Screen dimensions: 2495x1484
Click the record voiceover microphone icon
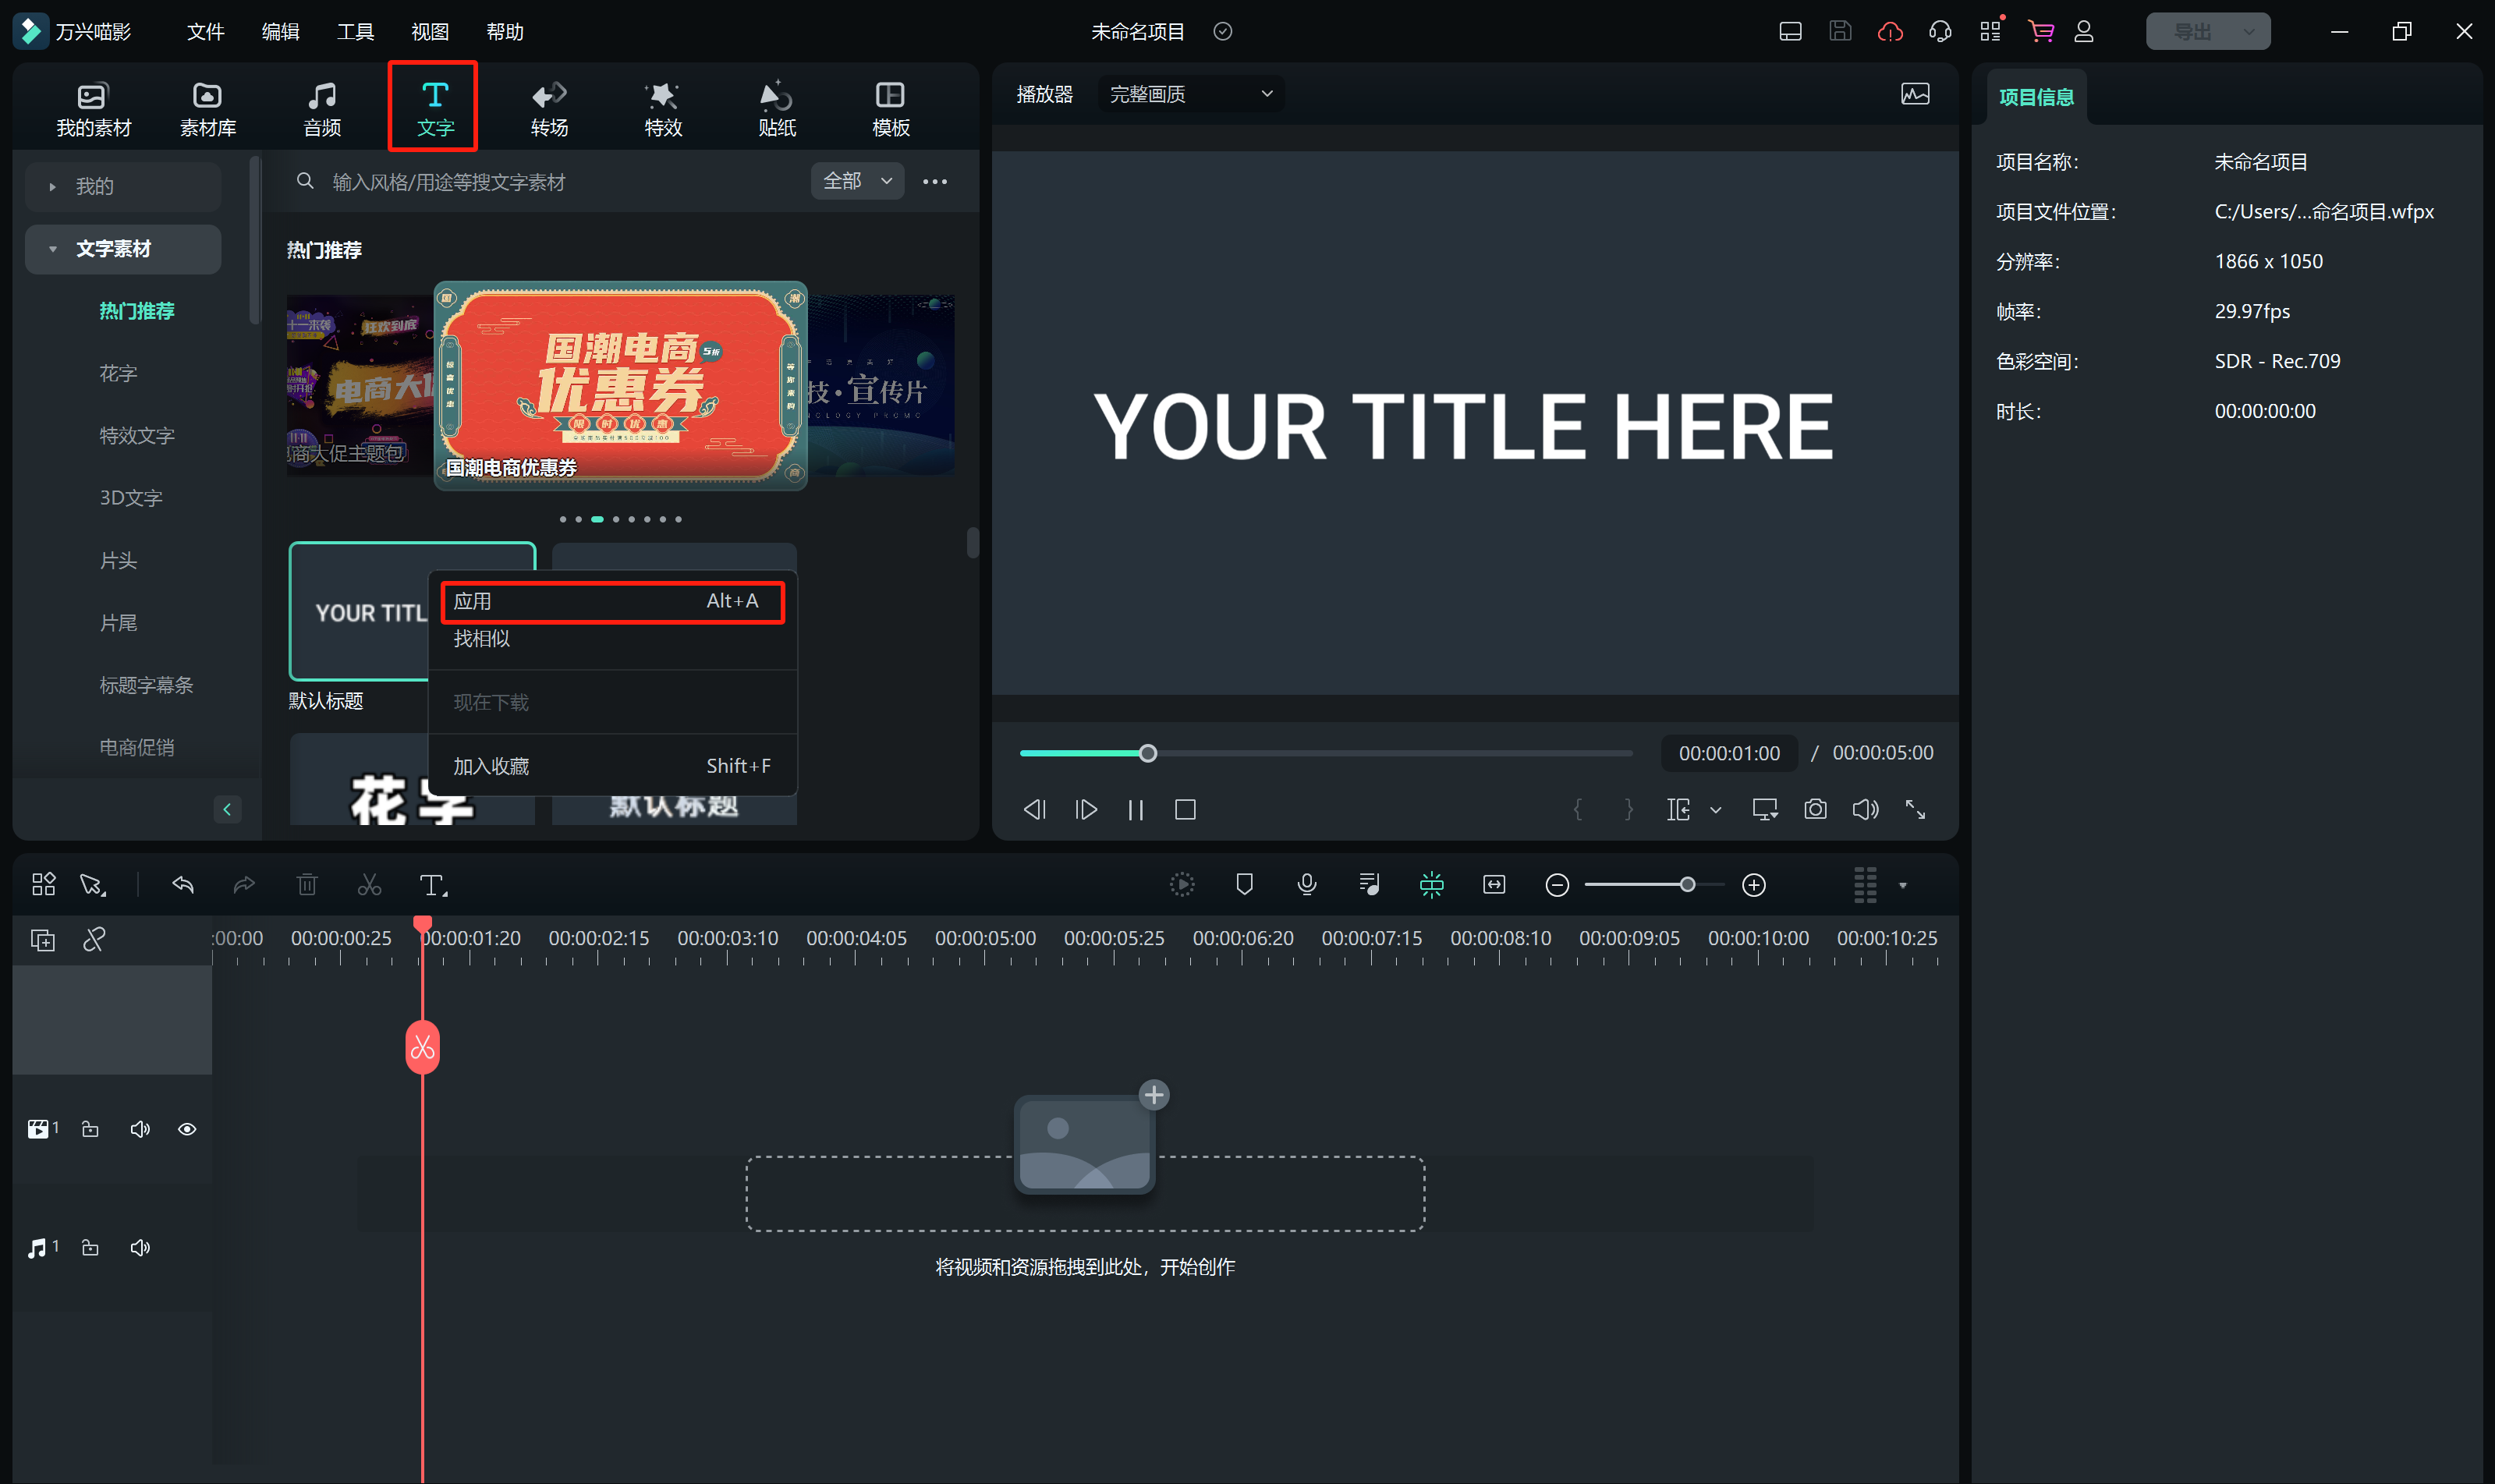click(1306, 884)
